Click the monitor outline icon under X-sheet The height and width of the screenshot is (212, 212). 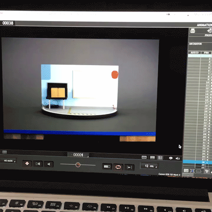tap(199, 171)
